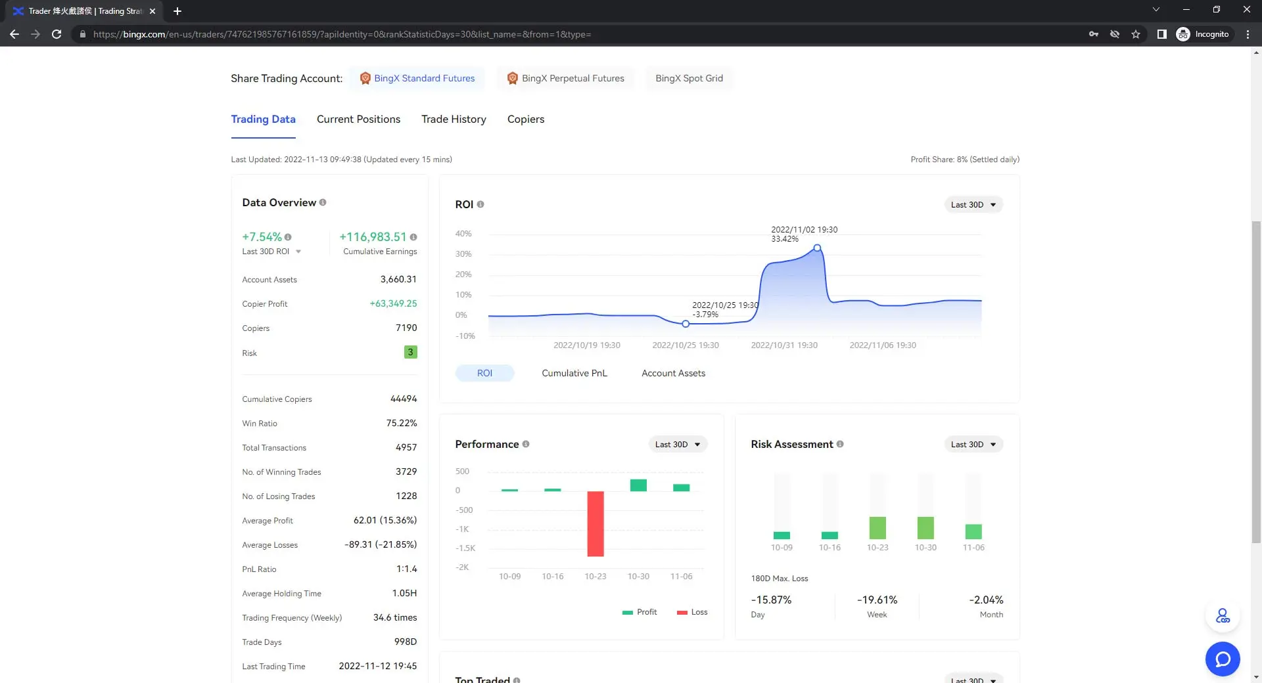Toggle the Profit legend item
Screen dimensions: 1262x683
coord(640,612)
